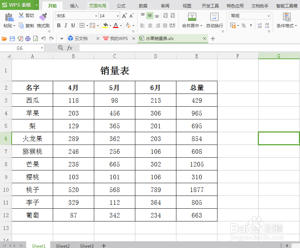Decrease indent icon
Viewport: 300px width, 248px height.
point(165,16)
